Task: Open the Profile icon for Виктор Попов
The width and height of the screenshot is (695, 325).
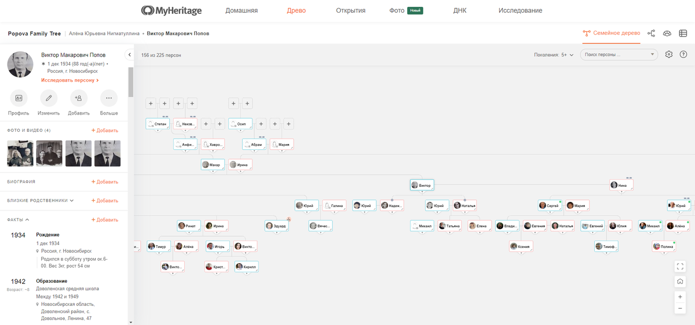Action: 19,98
